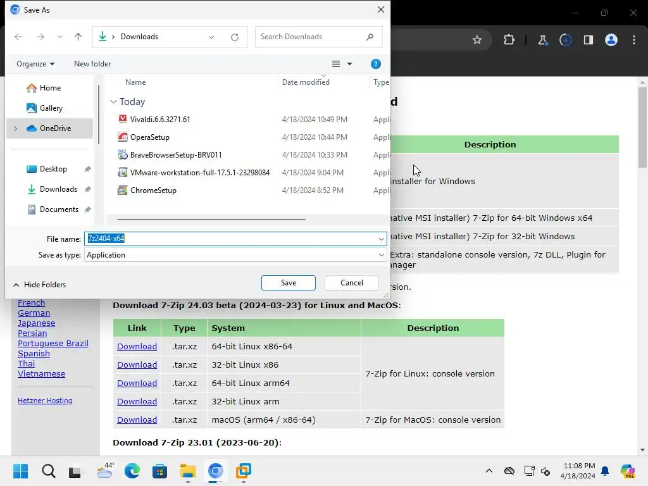This screenshot has height=486, width=648.
Task: Open Microsoft Edge from the taskbar
Action: [132, 471]
